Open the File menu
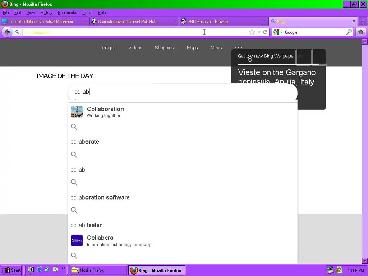This screenshot has width=368, height=276. [x=6, y=13]
